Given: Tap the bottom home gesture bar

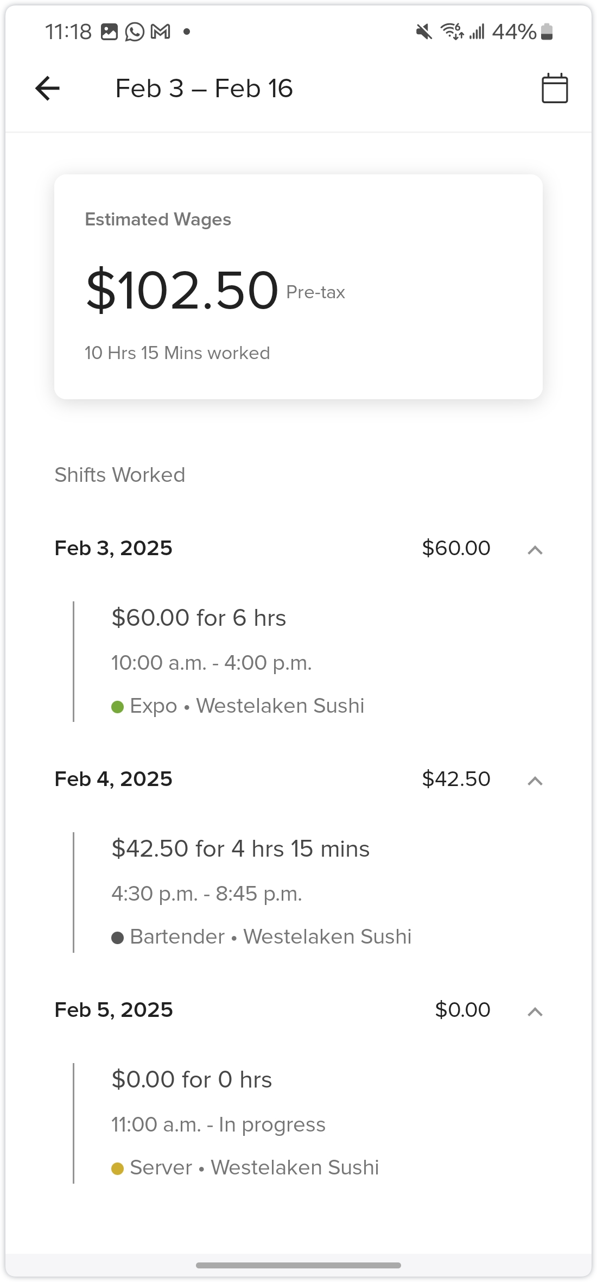Looking at the screenshot, I should (x=298, y=1265).
